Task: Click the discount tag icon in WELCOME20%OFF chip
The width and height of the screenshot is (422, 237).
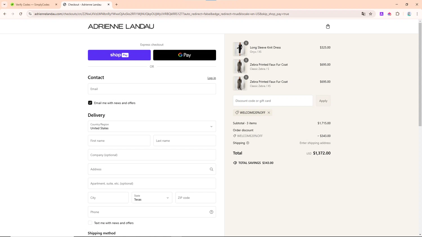Action: point(237,113)
